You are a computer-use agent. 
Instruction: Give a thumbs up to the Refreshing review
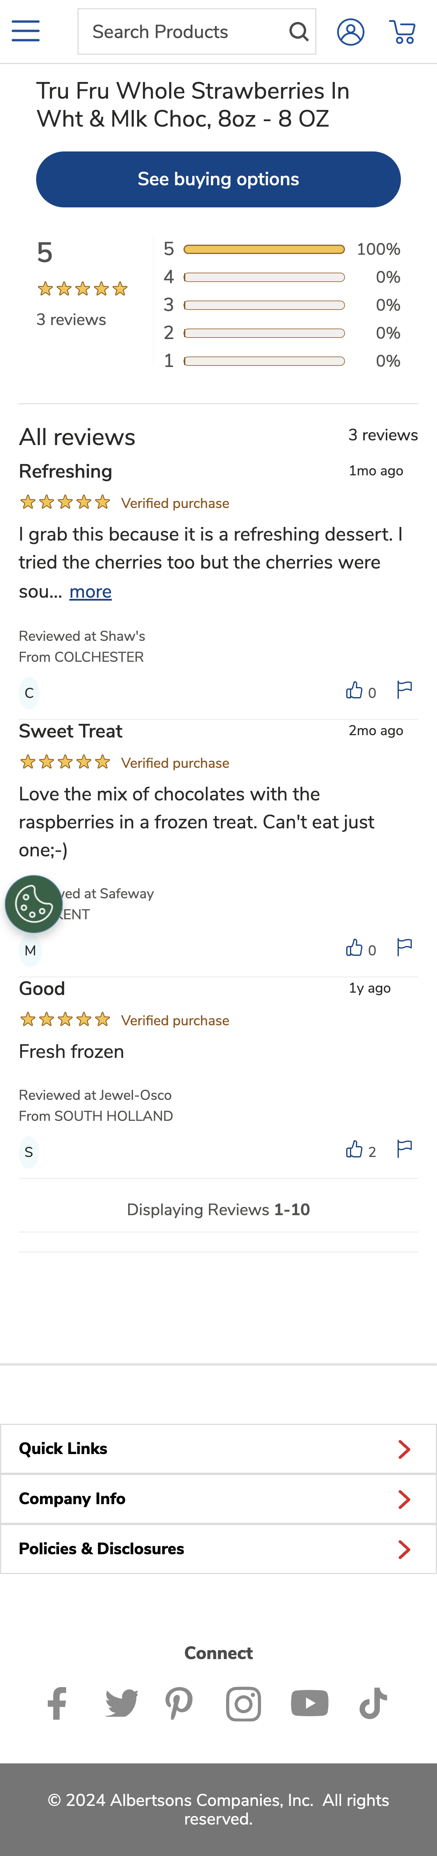(x=355, y=690)
